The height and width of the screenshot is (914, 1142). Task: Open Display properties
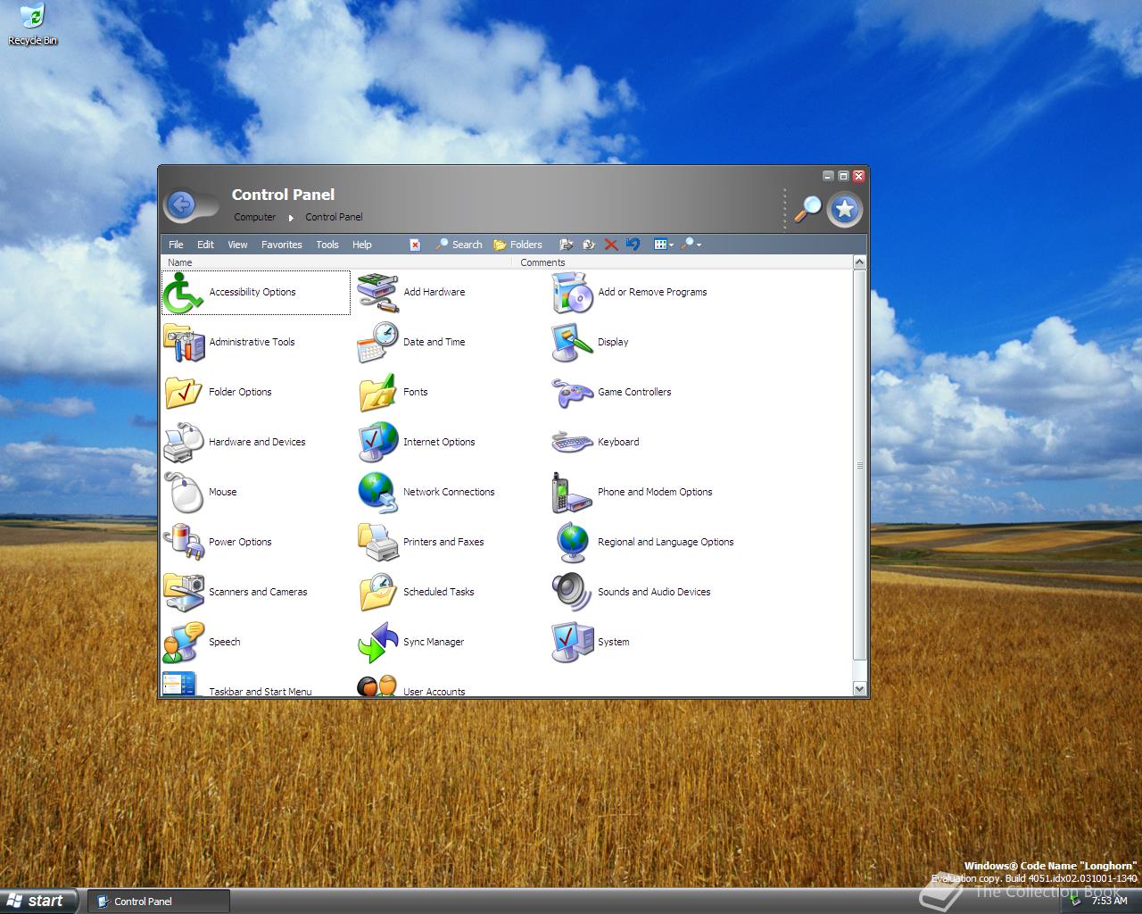click(590, 342)
